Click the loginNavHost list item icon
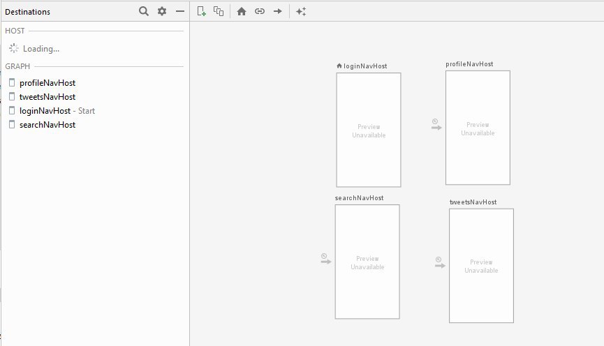The image size is (604, 346). (x=12, y=110)
